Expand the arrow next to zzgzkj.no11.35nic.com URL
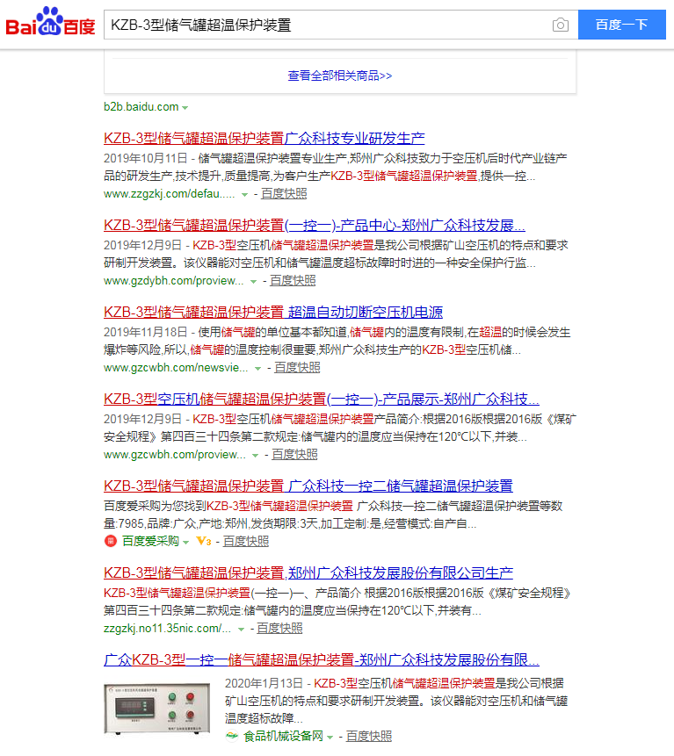The image size is (674, 756). coord(242,629)
